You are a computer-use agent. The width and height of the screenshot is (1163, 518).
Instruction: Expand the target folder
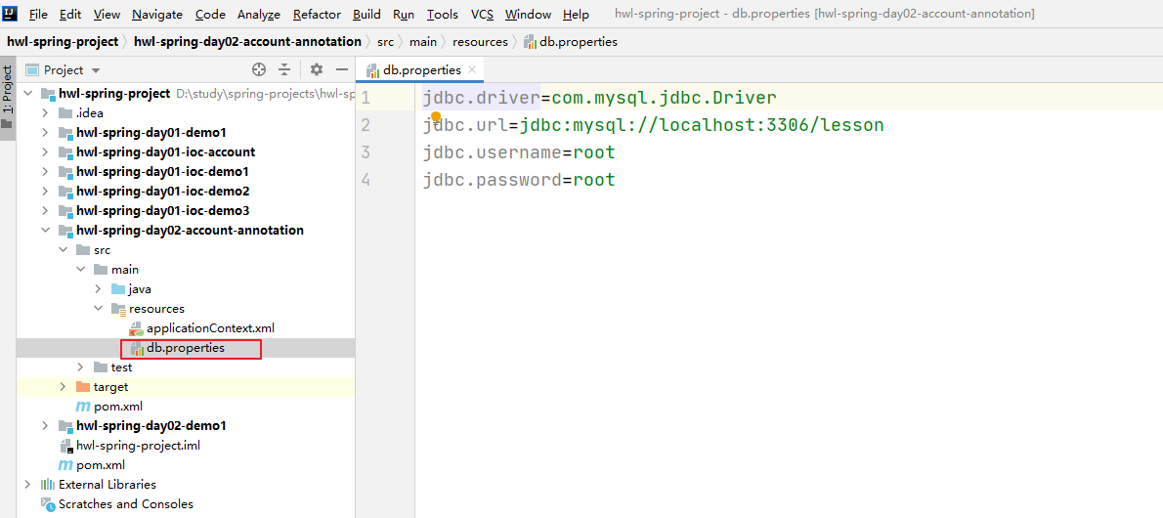click(64, 387)
